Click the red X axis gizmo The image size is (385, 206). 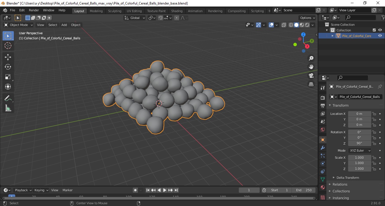tap(307, 46)
